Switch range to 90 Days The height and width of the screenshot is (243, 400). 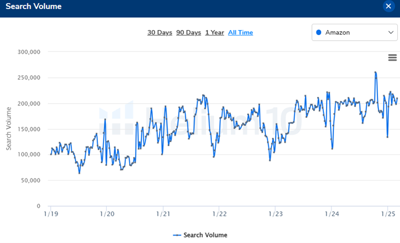[189, 32]
